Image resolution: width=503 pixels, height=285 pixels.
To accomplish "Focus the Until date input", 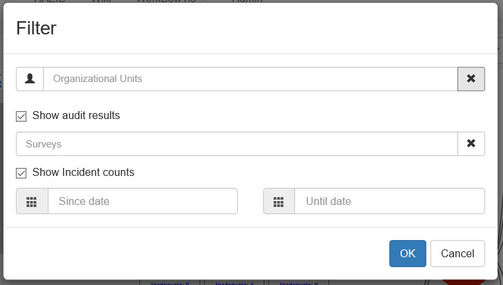I will coord(389,201).
